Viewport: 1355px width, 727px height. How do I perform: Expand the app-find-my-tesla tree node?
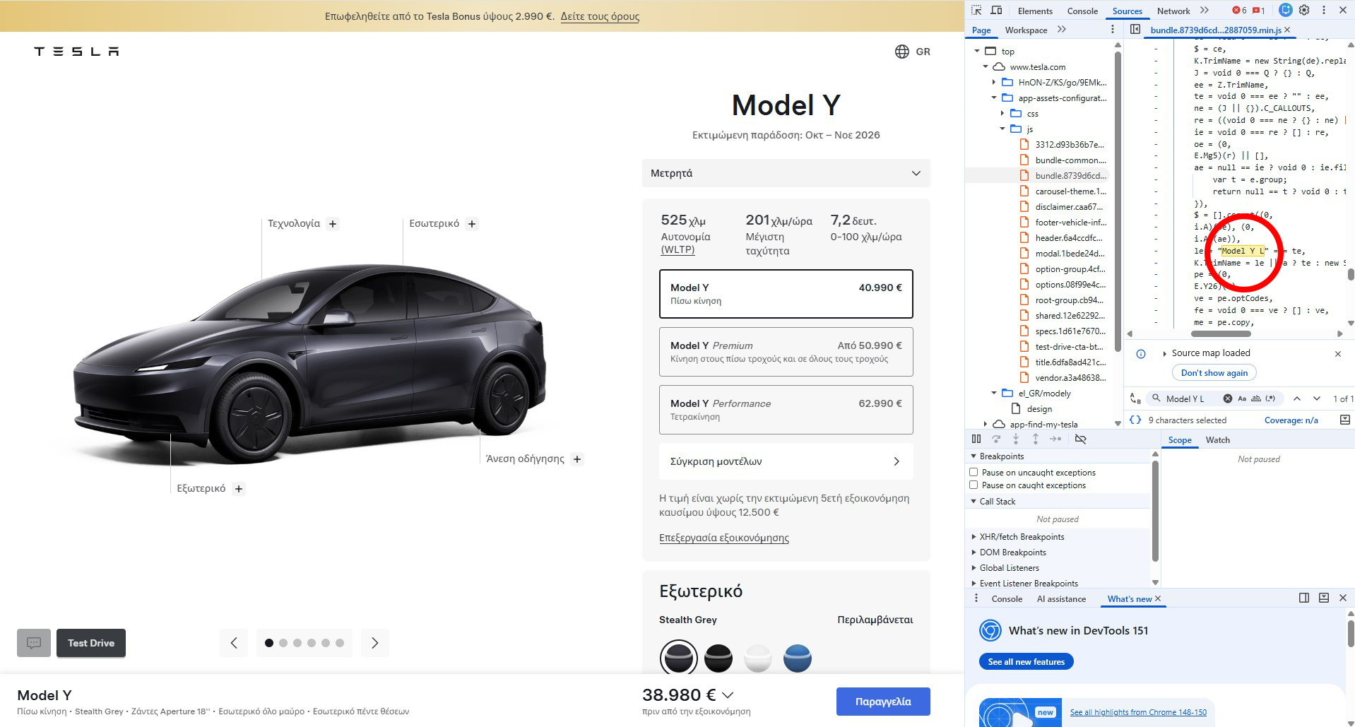coord(986,424)
